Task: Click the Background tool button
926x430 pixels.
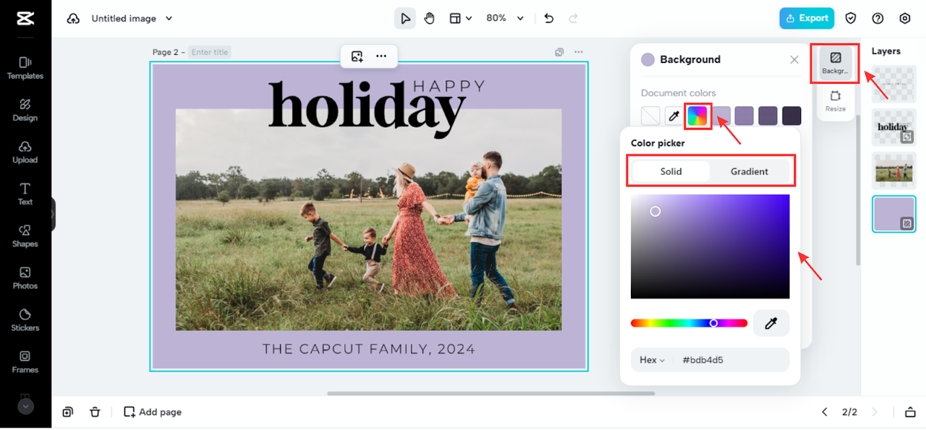Action: (x=835, y=63)
